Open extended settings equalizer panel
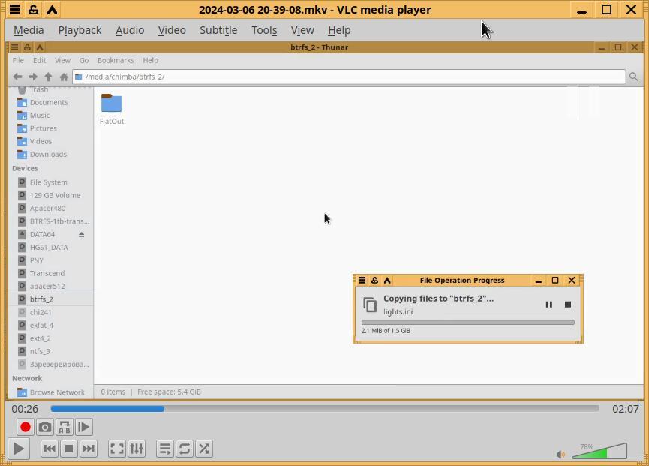 pos(136,449)
